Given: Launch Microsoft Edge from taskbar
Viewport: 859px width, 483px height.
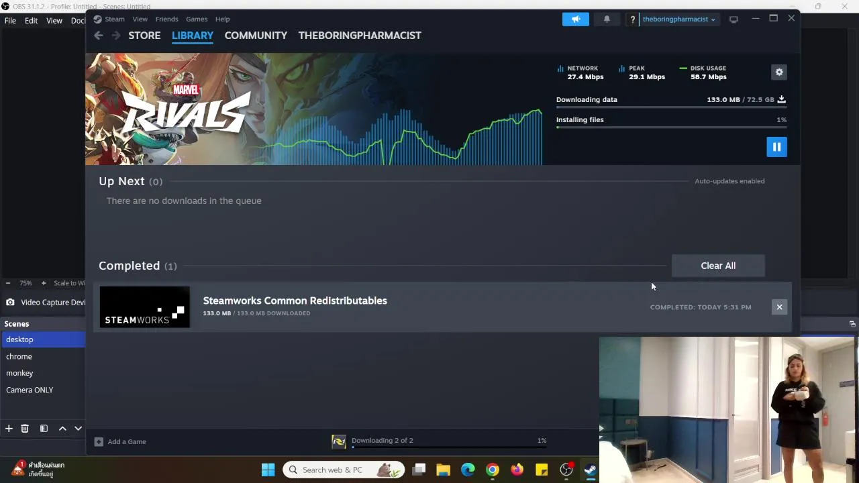Looking at the screenshot, I should (468, 470).
